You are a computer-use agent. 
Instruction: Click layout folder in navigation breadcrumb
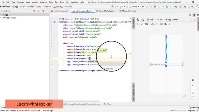(47, 7)
